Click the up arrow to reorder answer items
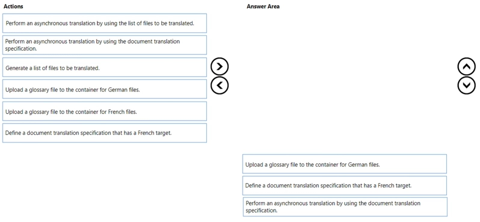The height and width of the screenshot is (222, 480). [x=466, y=67]
